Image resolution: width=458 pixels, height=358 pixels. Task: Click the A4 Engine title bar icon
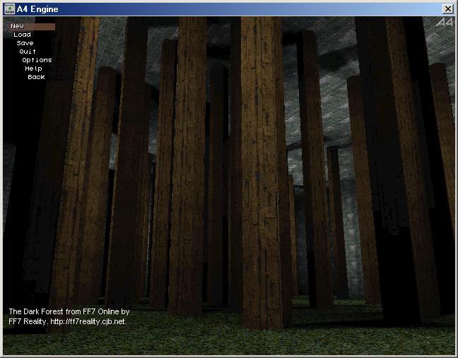[10, 9]
